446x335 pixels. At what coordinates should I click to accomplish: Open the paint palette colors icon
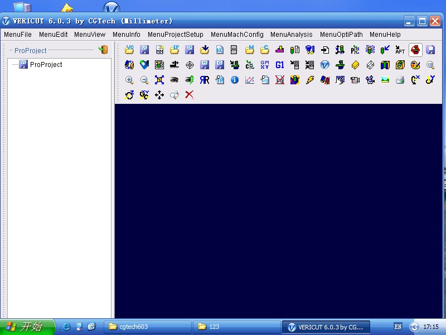[x=415, y=65]
